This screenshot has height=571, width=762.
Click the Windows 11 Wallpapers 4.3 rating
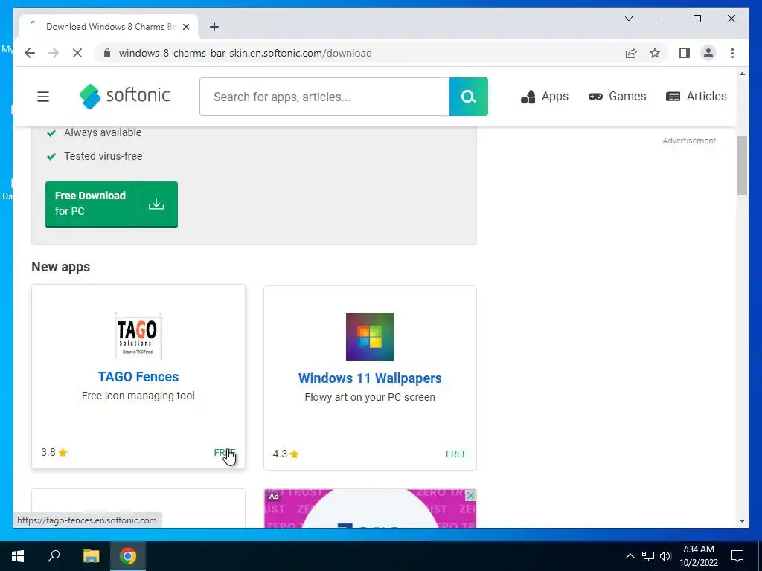click(286, 454)
